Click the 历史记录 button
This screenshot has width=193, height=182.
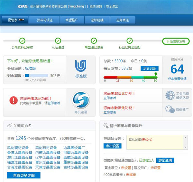[149, 68]
